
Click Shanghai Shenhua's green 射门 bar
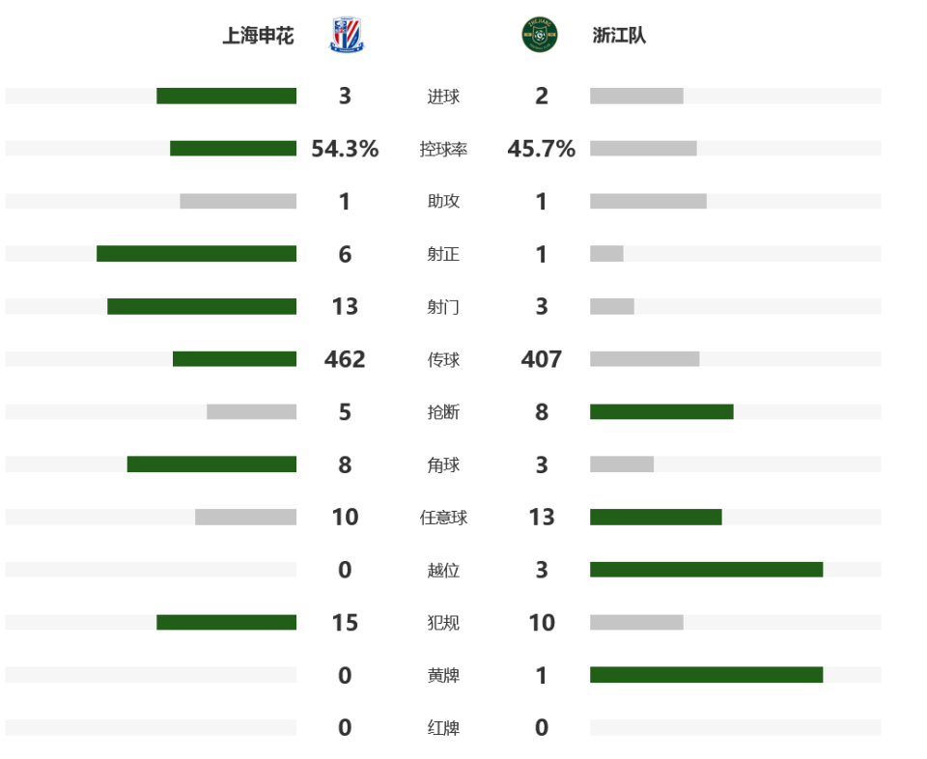(202, 306)
